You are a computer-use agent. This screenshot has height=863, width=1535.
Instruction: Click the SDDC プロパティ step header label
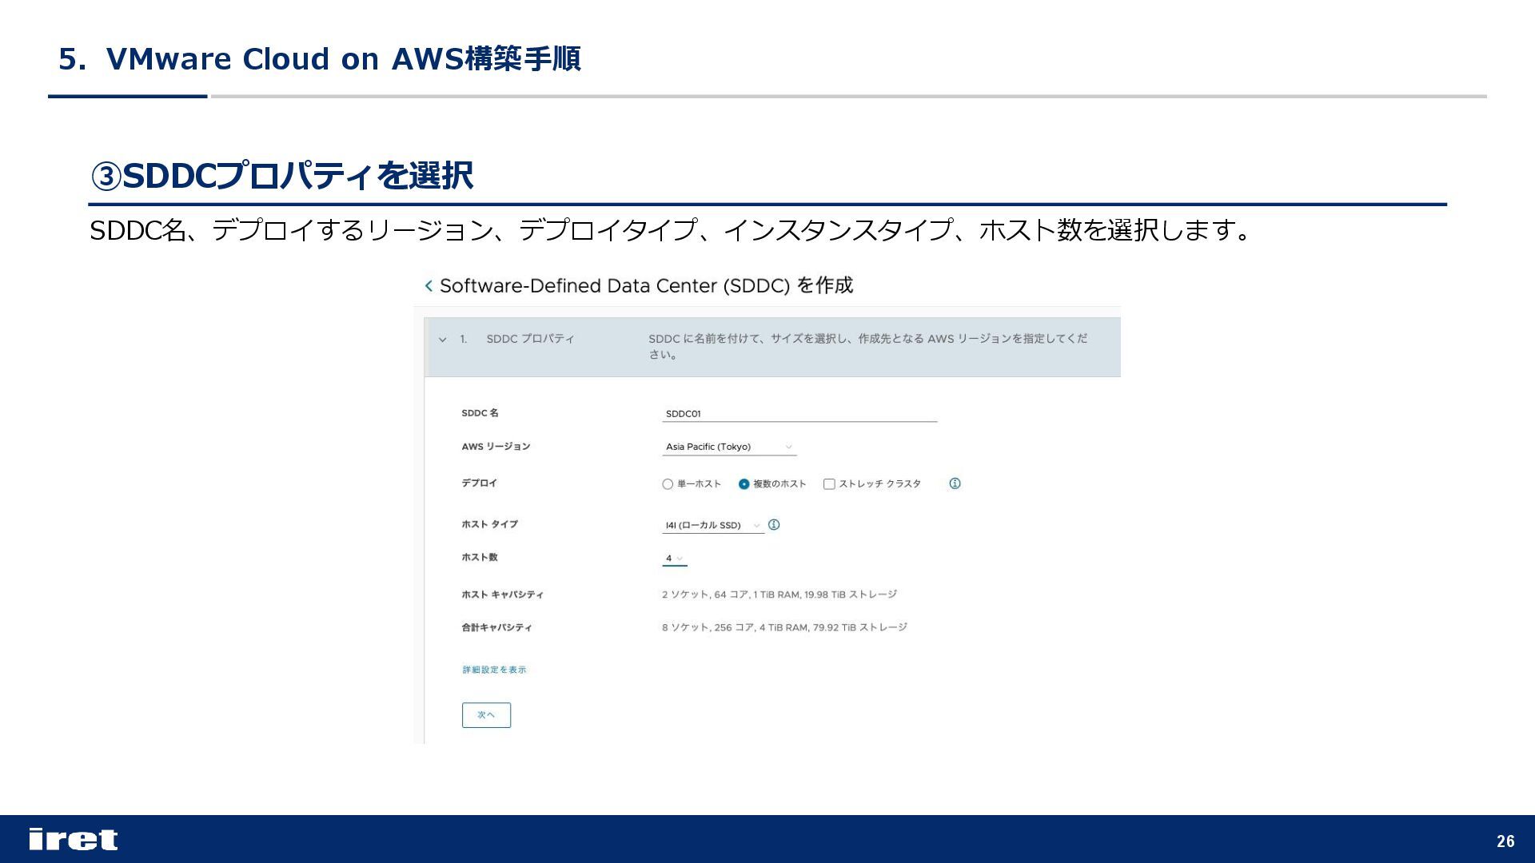[x=530, y=339]
